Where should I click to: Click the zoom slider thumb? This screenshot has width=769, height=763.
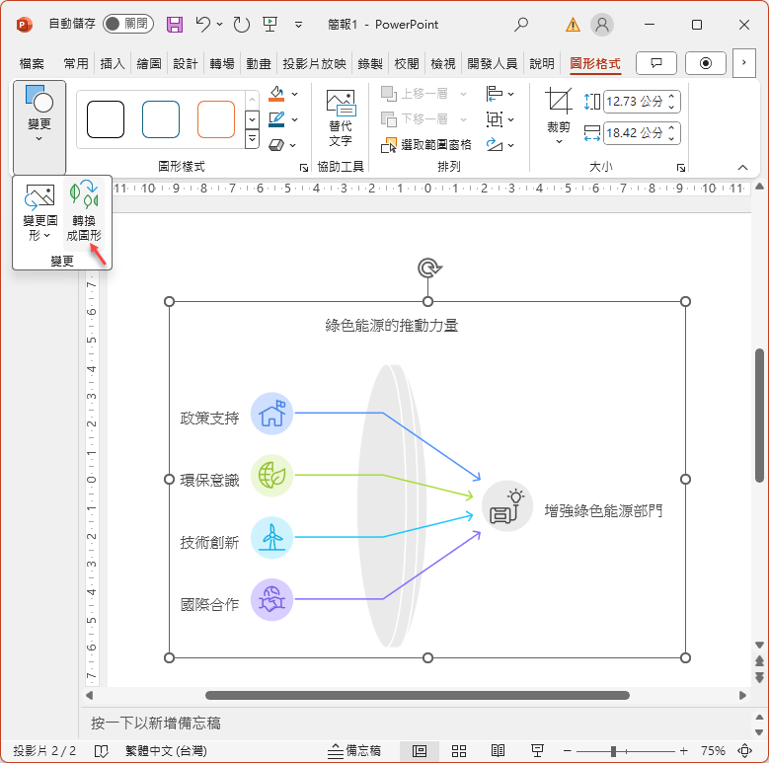click(x=613, y=751)
